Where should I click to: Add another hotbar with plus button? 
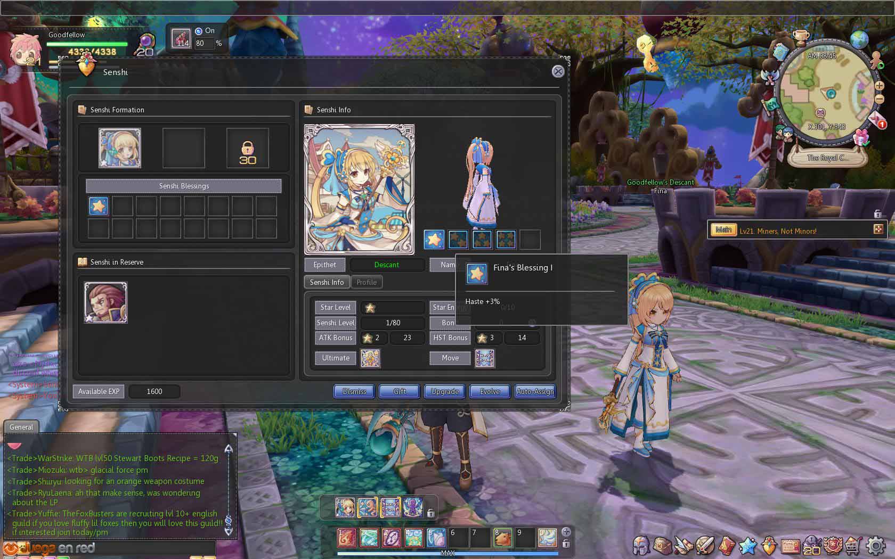566,531
